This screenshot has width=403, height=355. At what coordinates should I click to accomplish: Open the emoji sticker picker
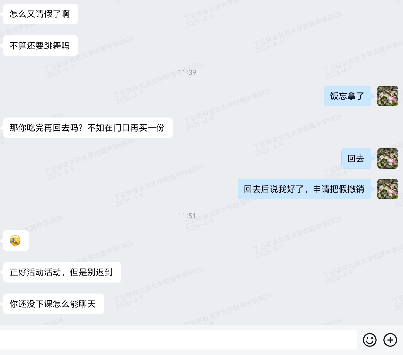370,340
